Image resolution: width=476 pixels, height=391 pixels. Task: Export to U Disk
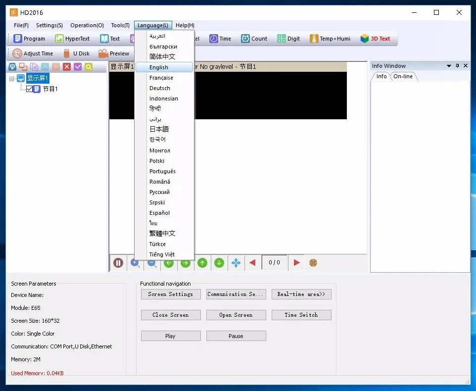77,53
